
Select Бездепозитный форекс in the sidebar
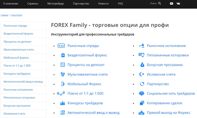click(x=24, y=34)
